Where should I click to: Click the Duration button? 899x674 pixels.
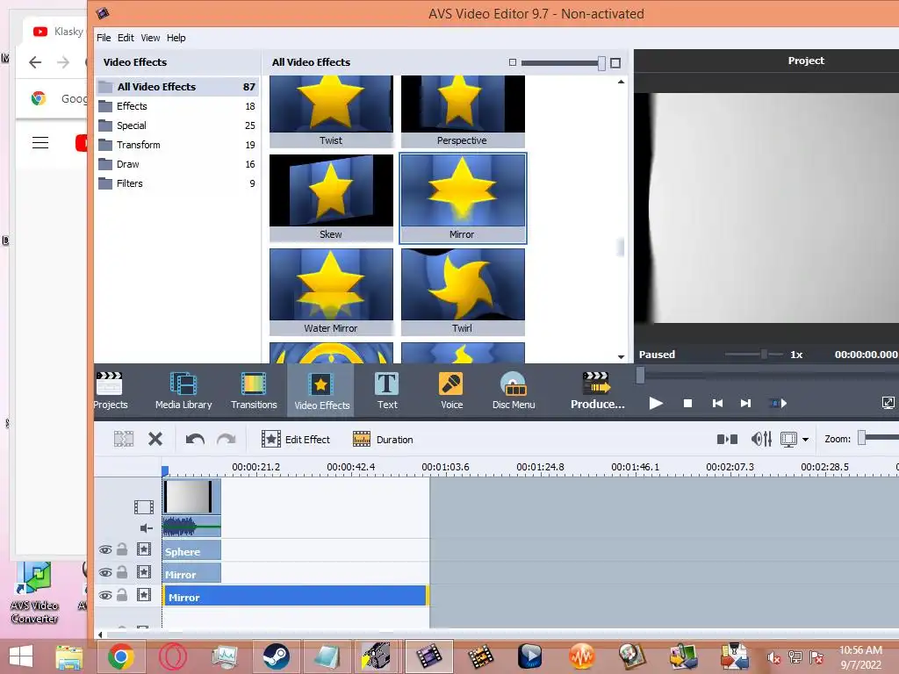[383, 439]
